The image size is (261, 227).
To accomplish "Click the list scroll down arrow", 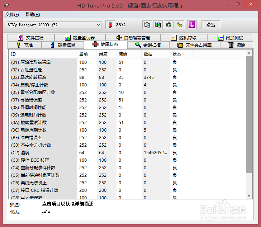I will 249,196.
